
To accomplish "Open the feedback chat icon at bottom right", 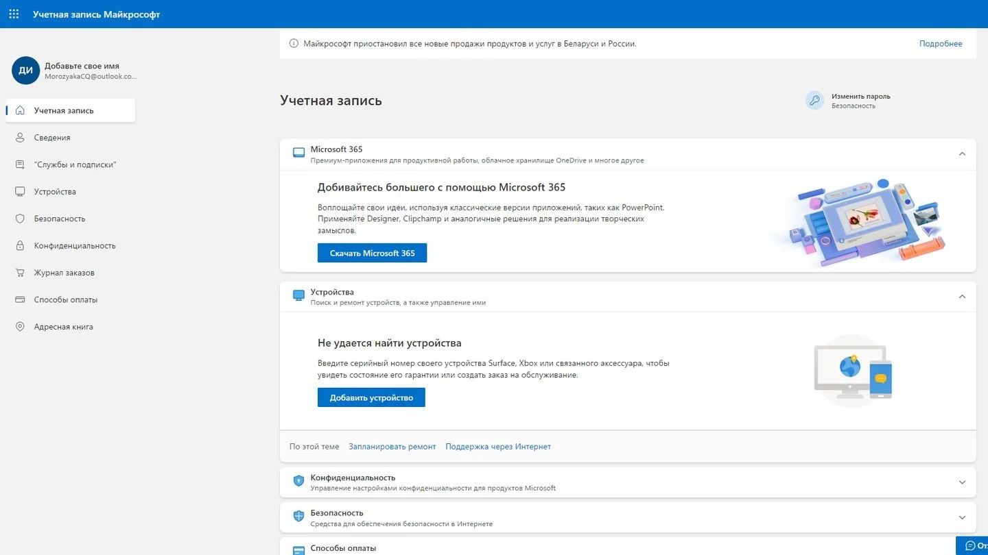I will point(970,546).
